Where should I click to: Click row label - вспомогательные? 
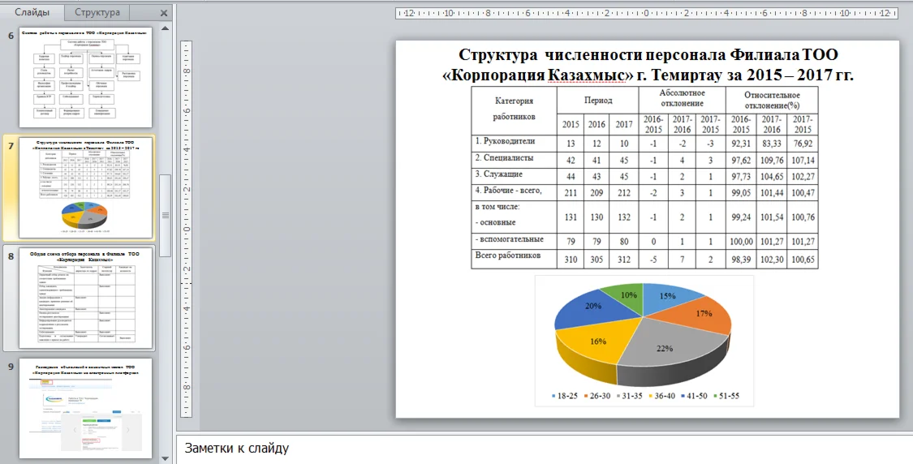pyautogui.click(x=510, y=239)
